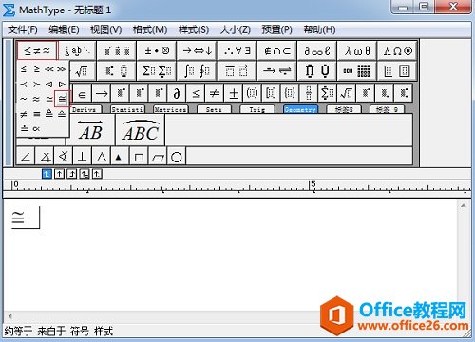Insert the proportional-to symbol from the palette
The image size is (475, 342).
[x=36, y=128]
